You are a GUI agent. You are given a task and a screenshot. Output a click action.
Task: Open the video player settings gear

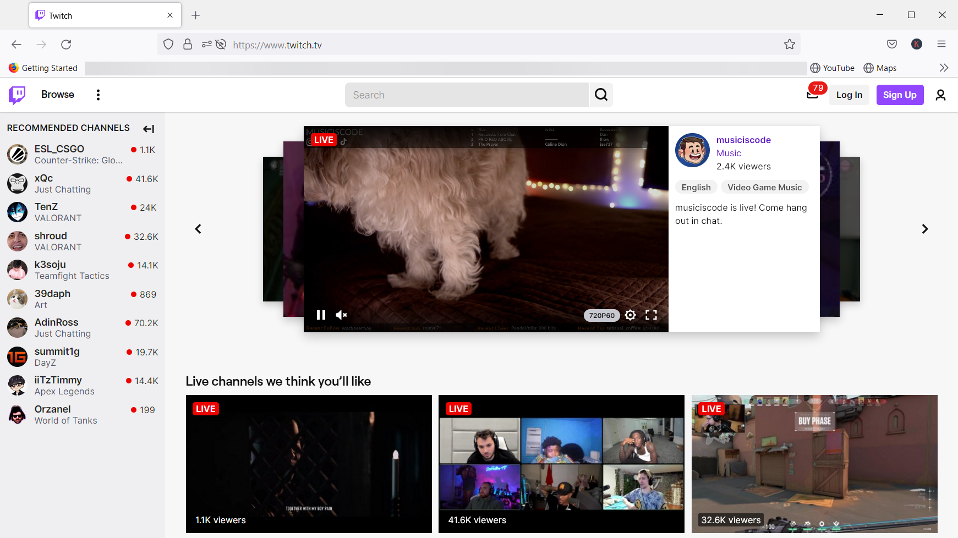(631, 315)
